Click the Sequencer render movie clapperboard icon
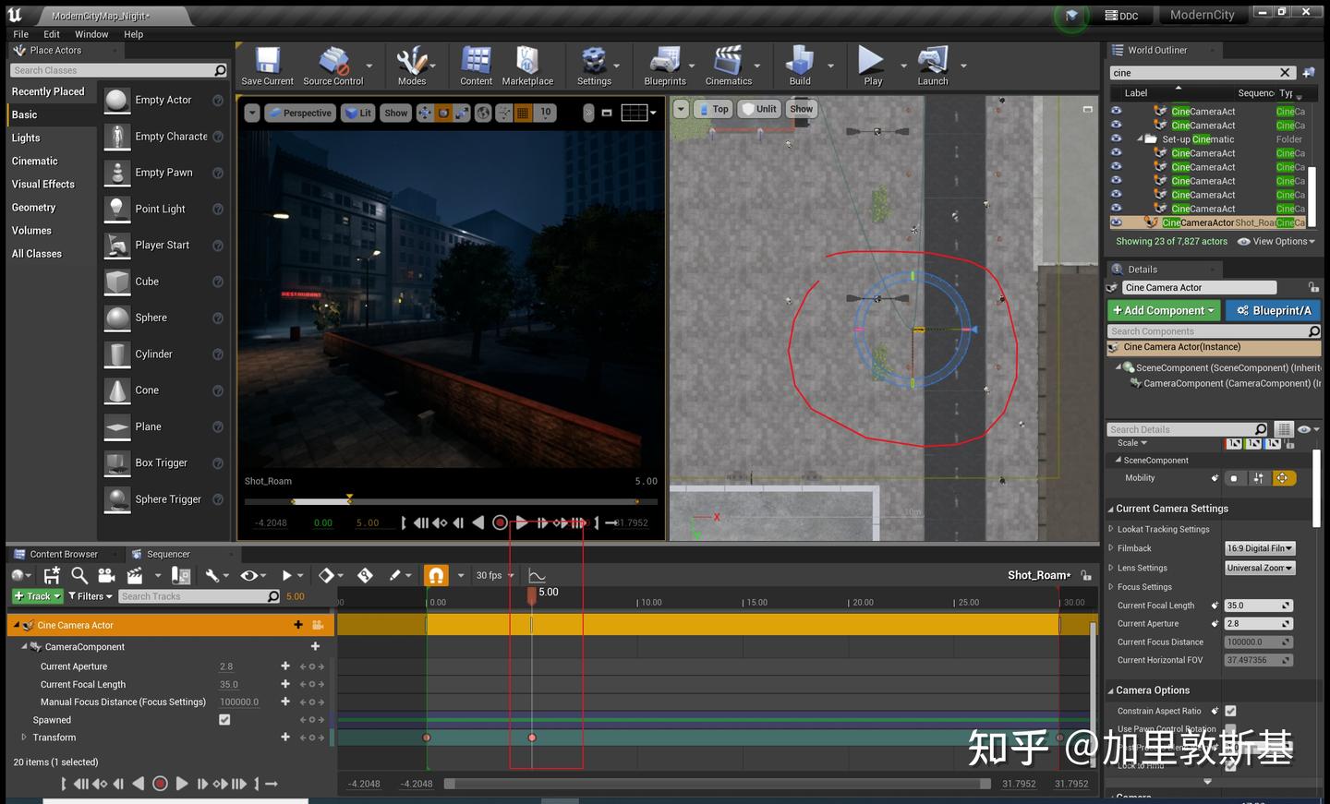 click(x=133, y=575)
